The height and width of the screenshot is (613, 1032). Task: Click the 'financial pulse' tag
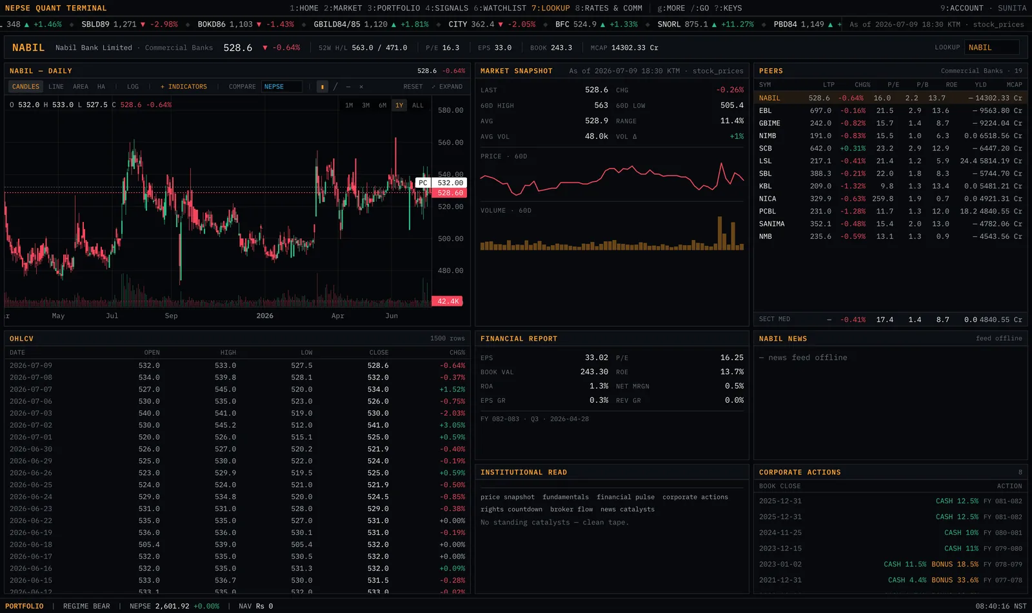click(626, 497)
